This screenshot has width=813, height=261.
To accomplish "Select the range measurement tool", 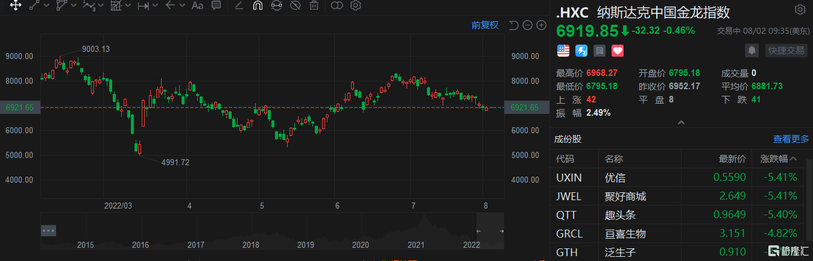I will 143,6.
